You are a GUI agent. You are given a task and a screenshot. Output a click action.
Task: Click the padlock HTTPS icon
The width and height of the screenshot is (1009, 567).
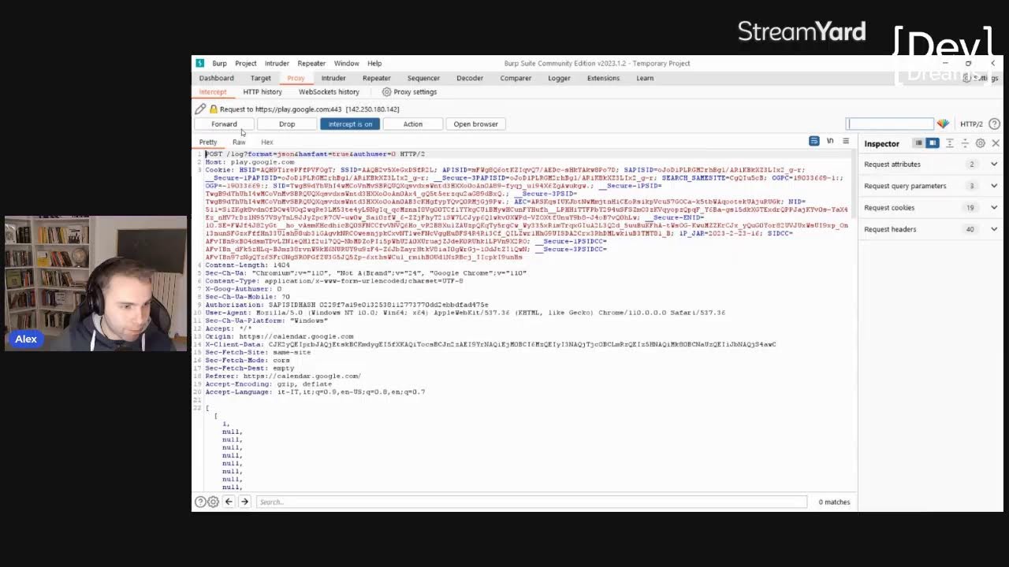pyautogui.click(x=213, y=109)
